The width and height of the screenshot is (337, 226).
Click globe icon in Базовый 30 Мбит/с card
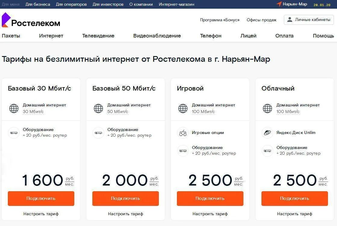tap(14, 108)
